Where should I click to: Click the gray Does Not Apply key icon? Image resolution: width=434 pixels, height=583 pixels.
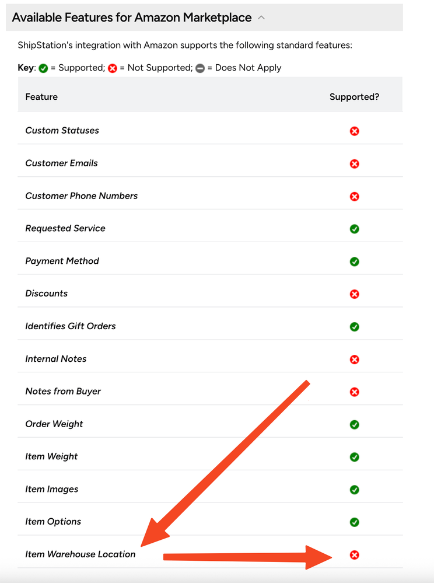click(x=200, y=68)
